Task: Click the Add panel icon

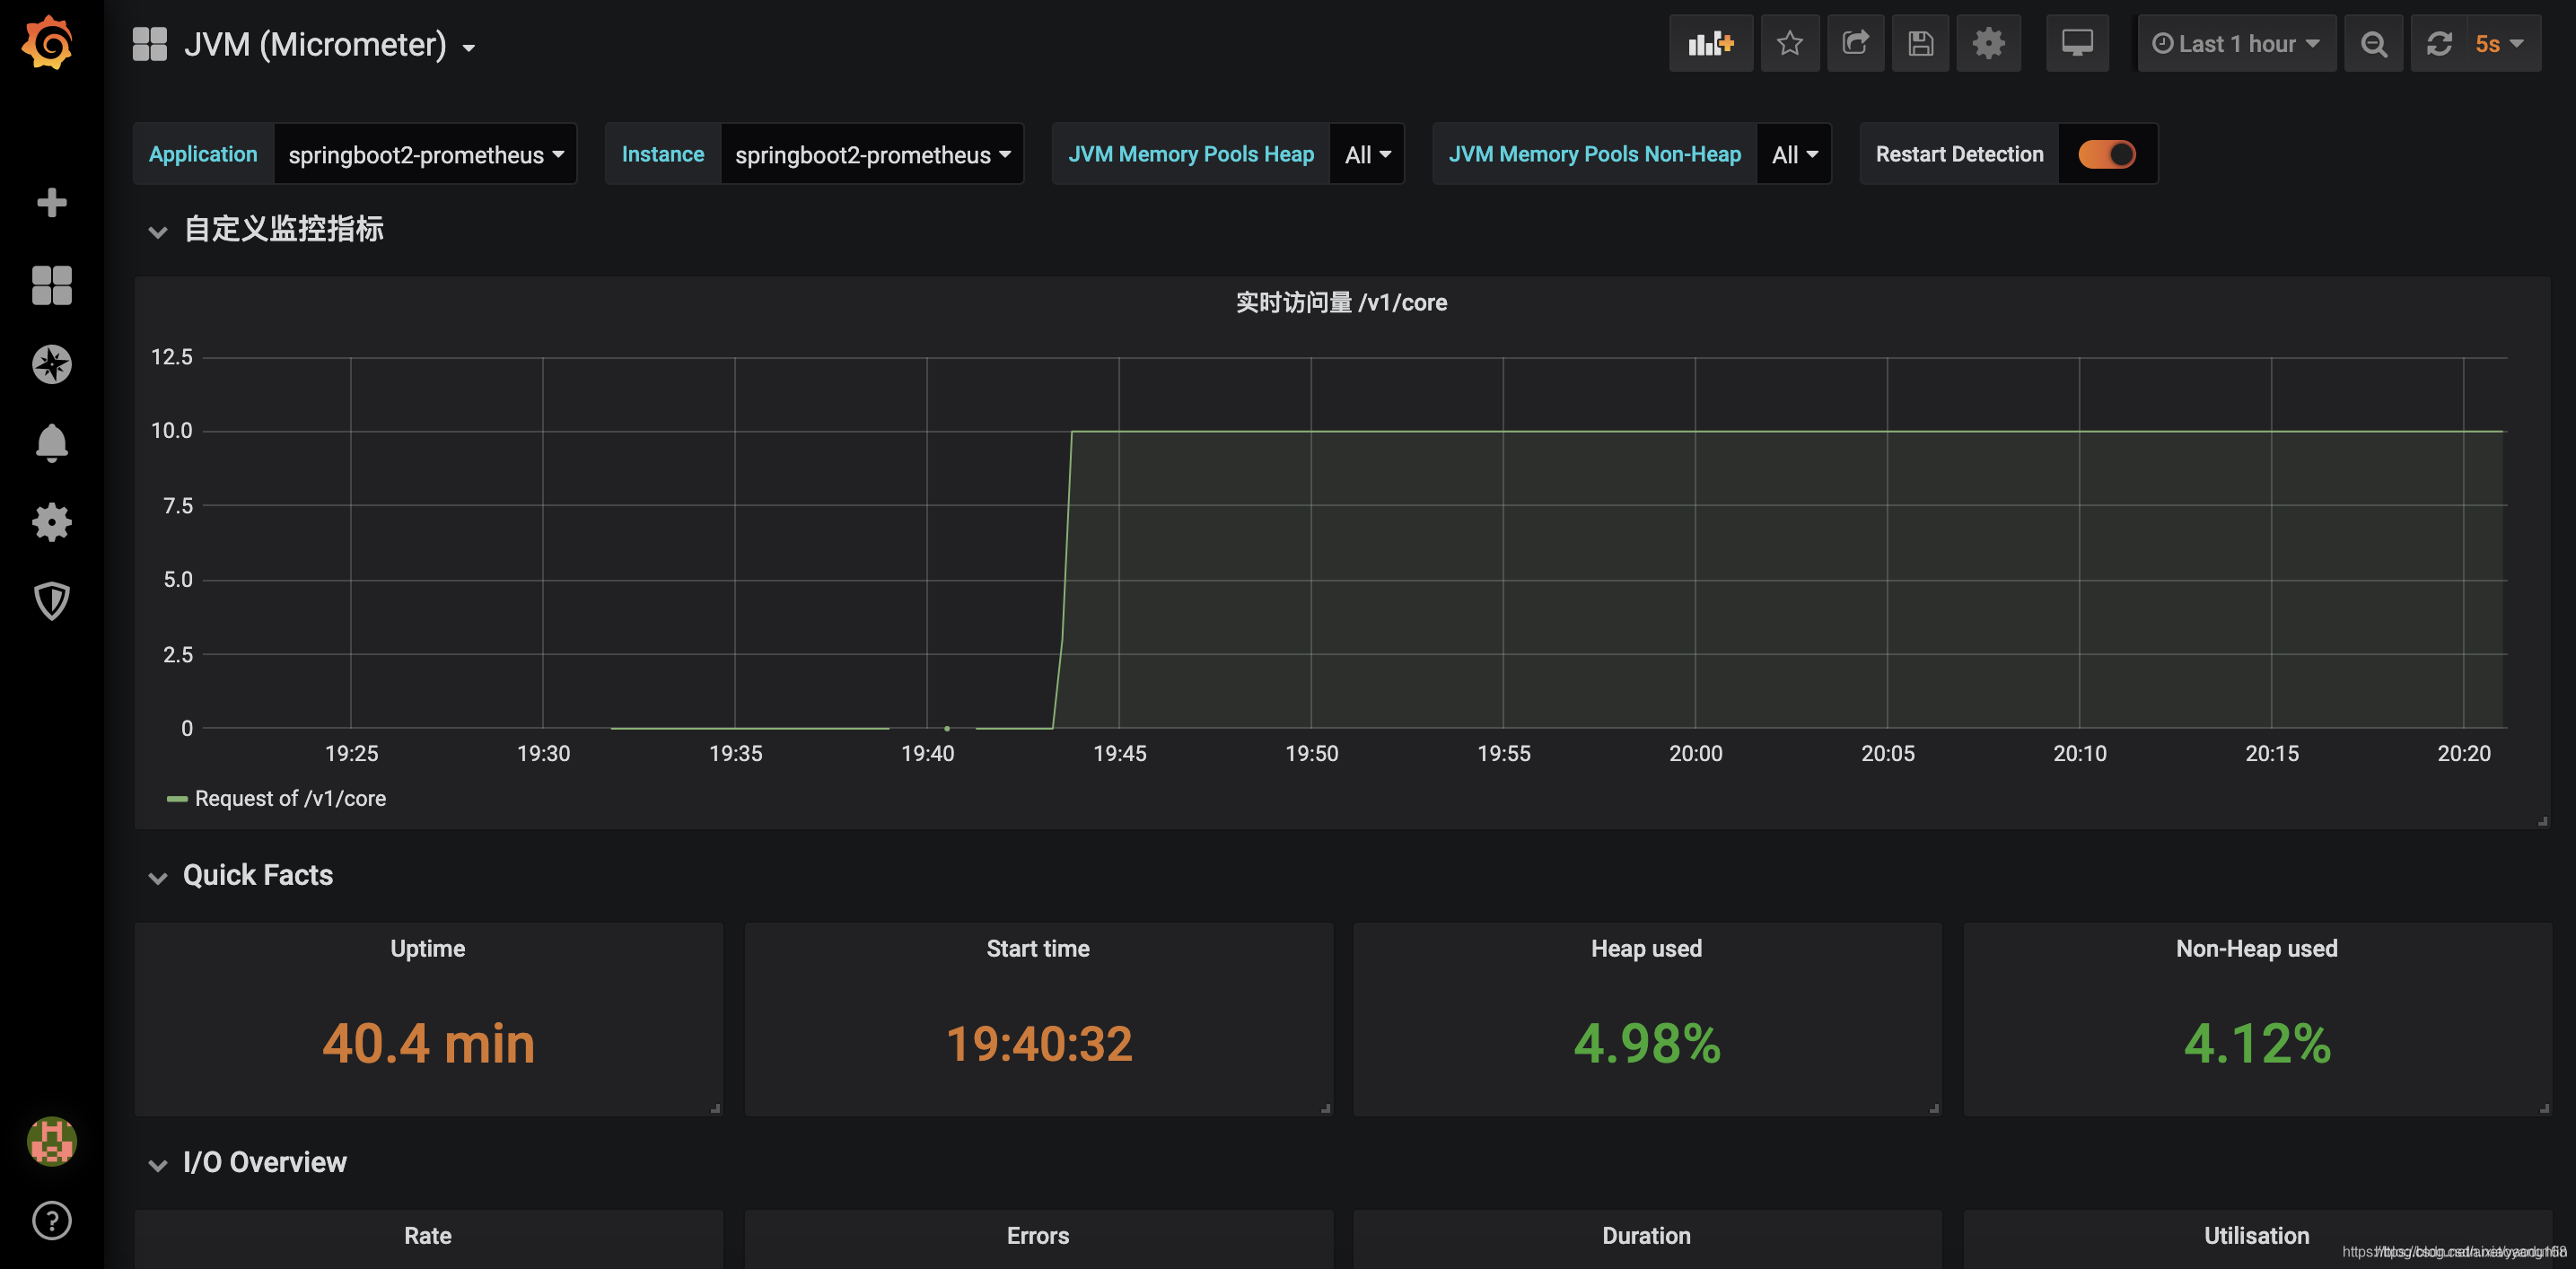Action: point(1710,43)
